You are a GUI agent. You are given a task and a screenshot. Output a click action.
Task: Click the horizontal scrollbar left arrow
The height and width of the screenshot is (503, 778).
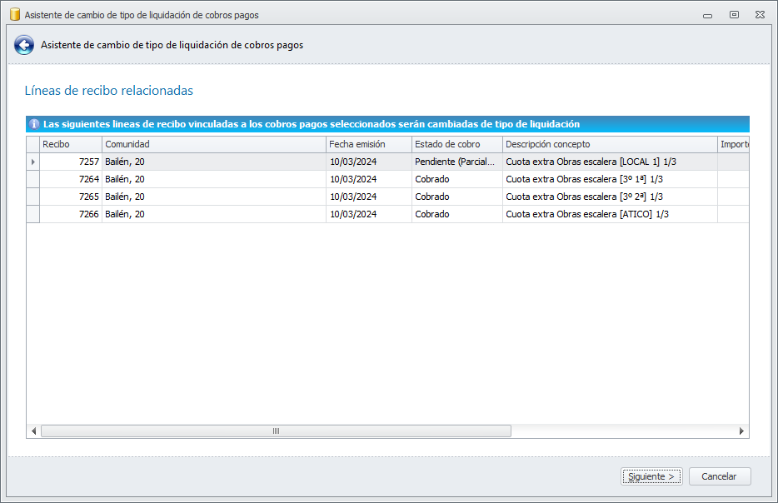click(34, 431)
